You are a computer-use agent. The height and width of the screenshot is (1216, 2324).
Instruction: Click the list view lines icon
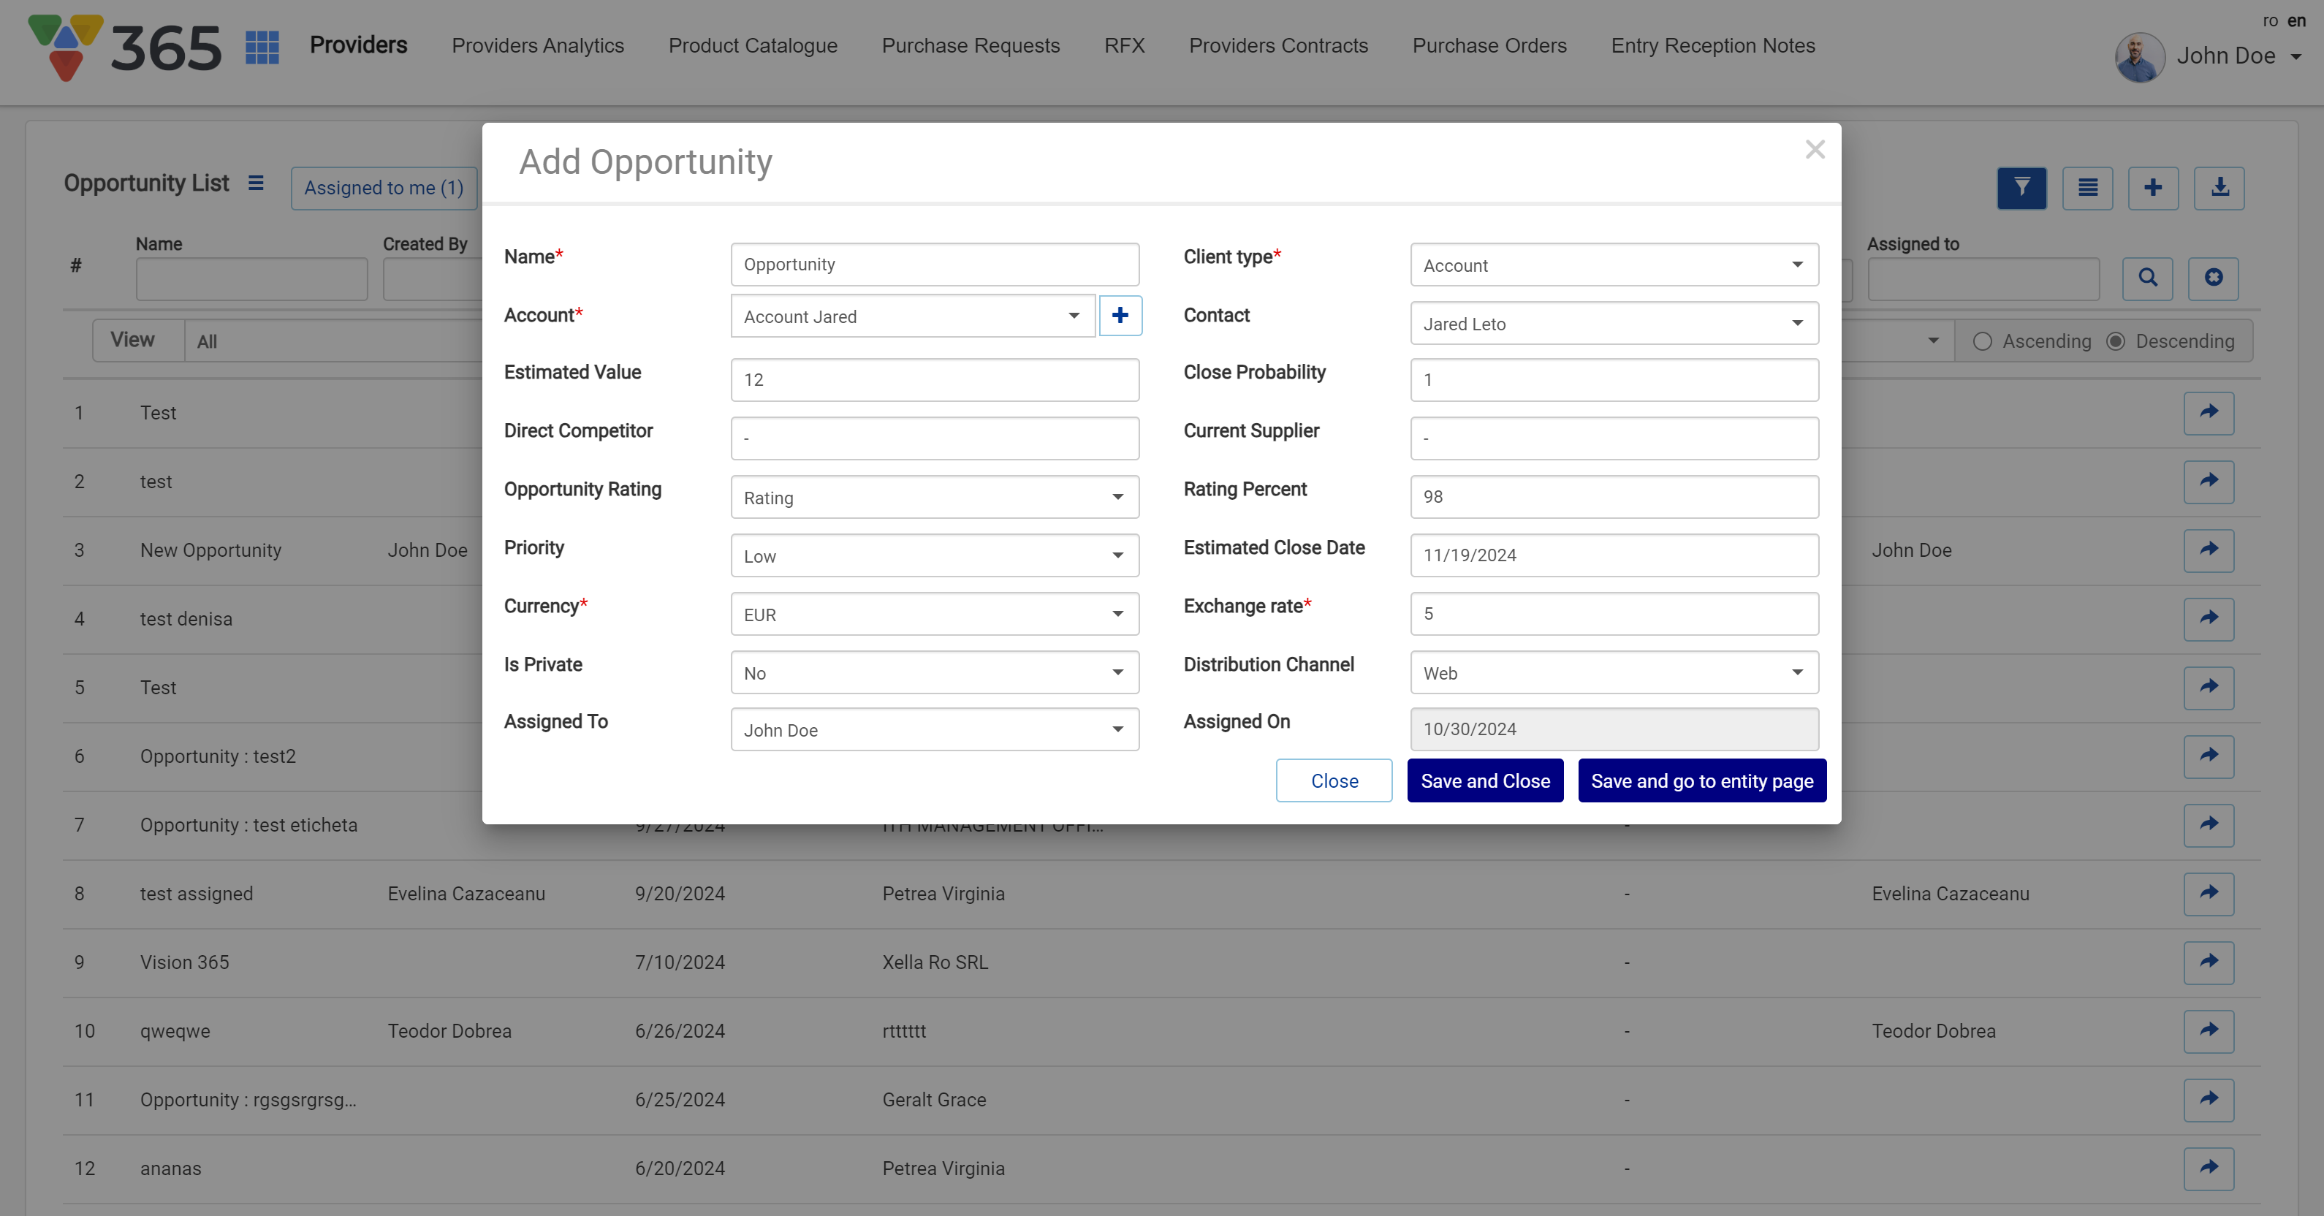(x=2086, y=188)
